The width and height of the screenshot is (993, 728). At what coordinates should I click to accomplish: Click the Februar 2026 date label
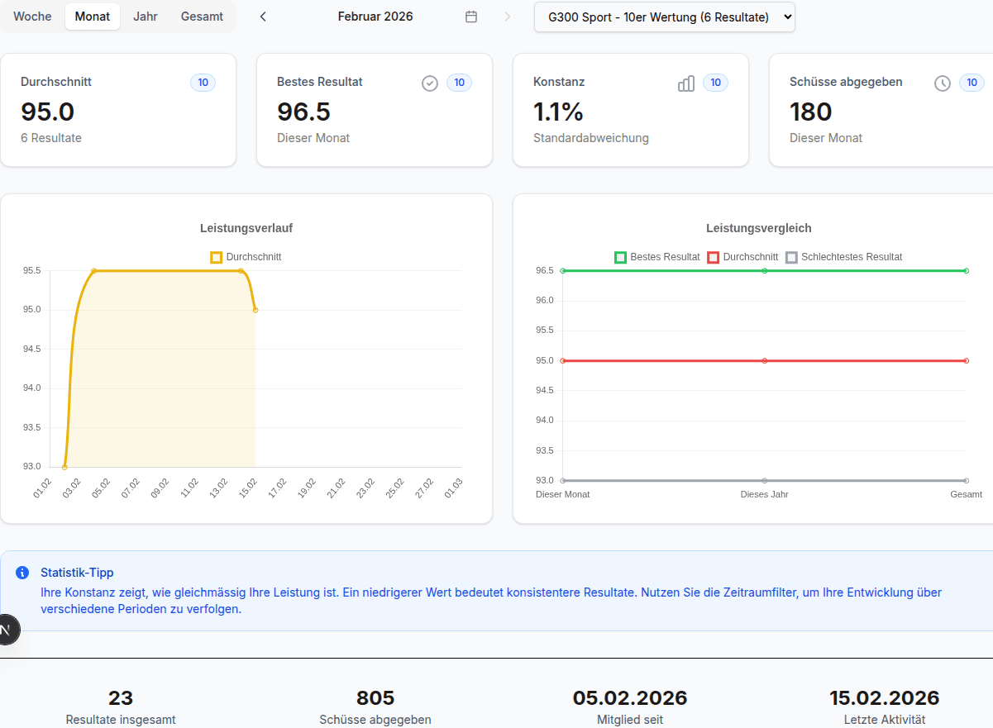click(375, 17)
